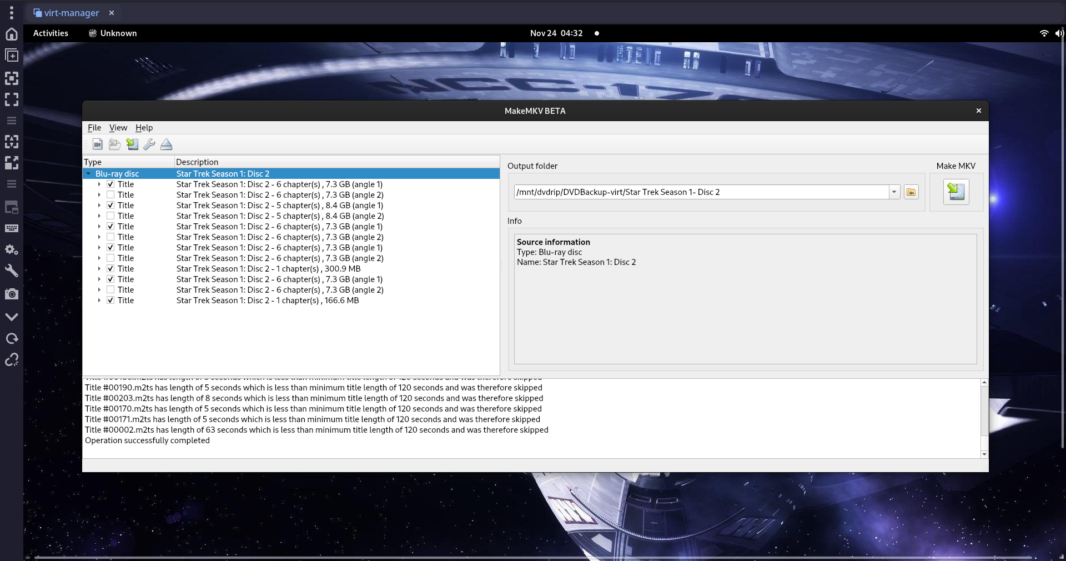Open the File menu
1066x561 pixels.
pos(94,128)
